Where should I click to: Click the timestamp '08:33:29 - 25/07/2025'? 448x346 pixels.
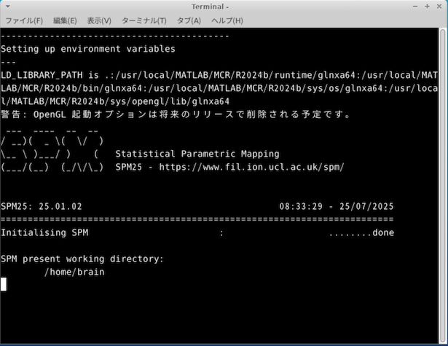point(337,206)
